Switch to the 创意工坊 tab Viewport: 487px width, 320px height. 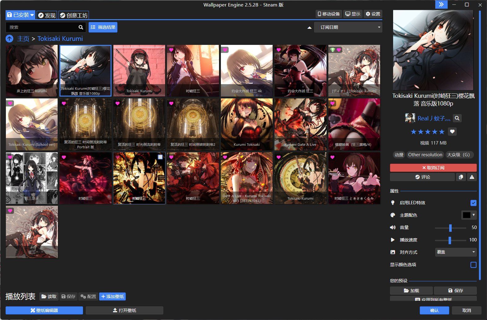pyautogui.click(x=74, y=15)
